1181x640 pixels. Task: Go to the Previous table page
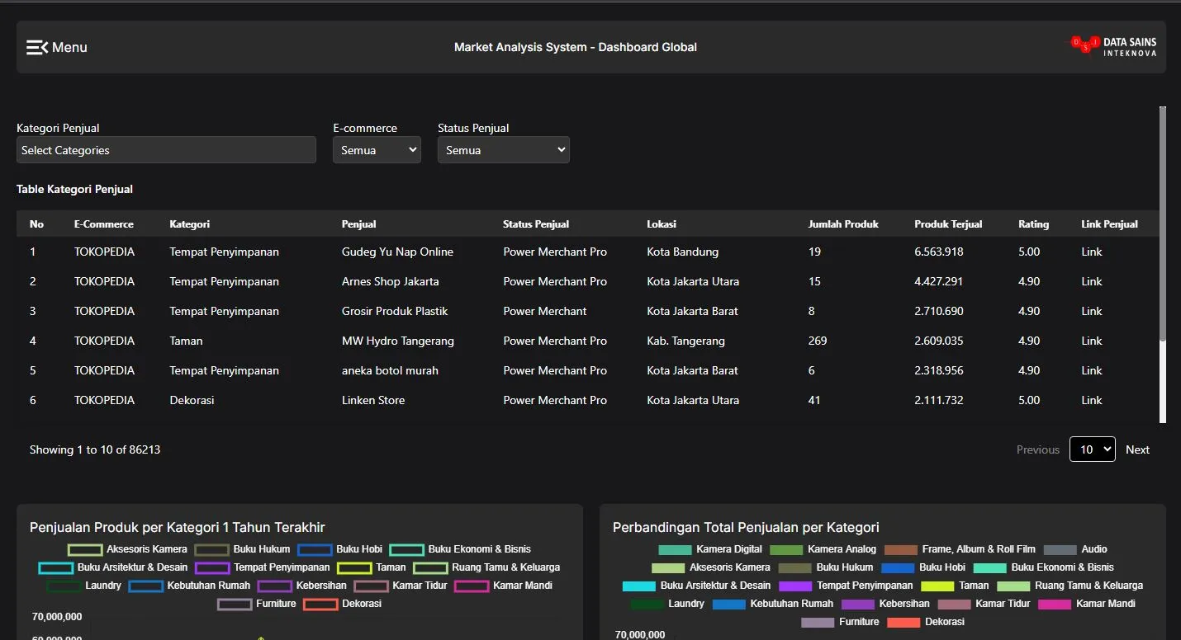[1038, 449]
